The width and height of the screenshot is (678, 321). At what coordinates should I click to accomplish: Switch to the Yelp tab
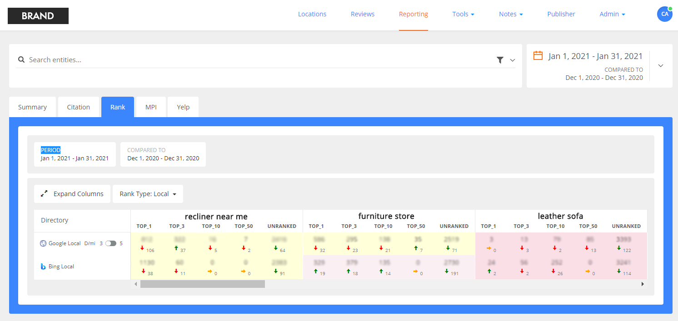click(x=183, y=107)
